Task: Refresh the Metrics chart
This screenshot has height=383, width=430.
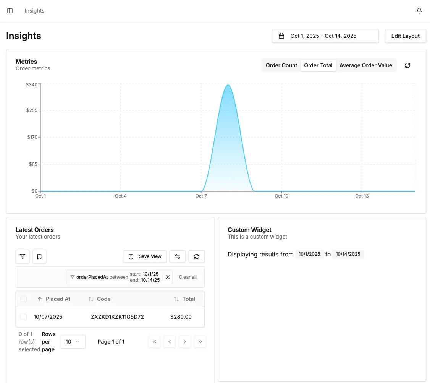Action: point(407,65)
